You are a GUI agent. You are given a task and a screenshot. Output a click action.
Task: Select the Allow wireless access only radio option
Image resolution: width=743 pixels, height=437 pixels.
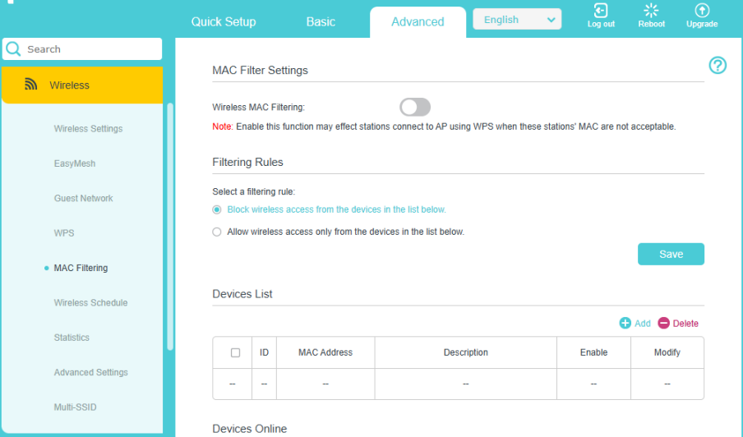216,232
